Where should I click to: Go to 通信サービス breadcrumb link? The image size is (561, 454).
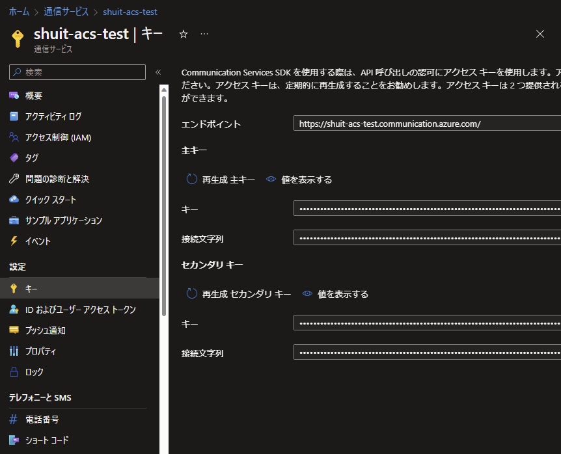point(66,12)
